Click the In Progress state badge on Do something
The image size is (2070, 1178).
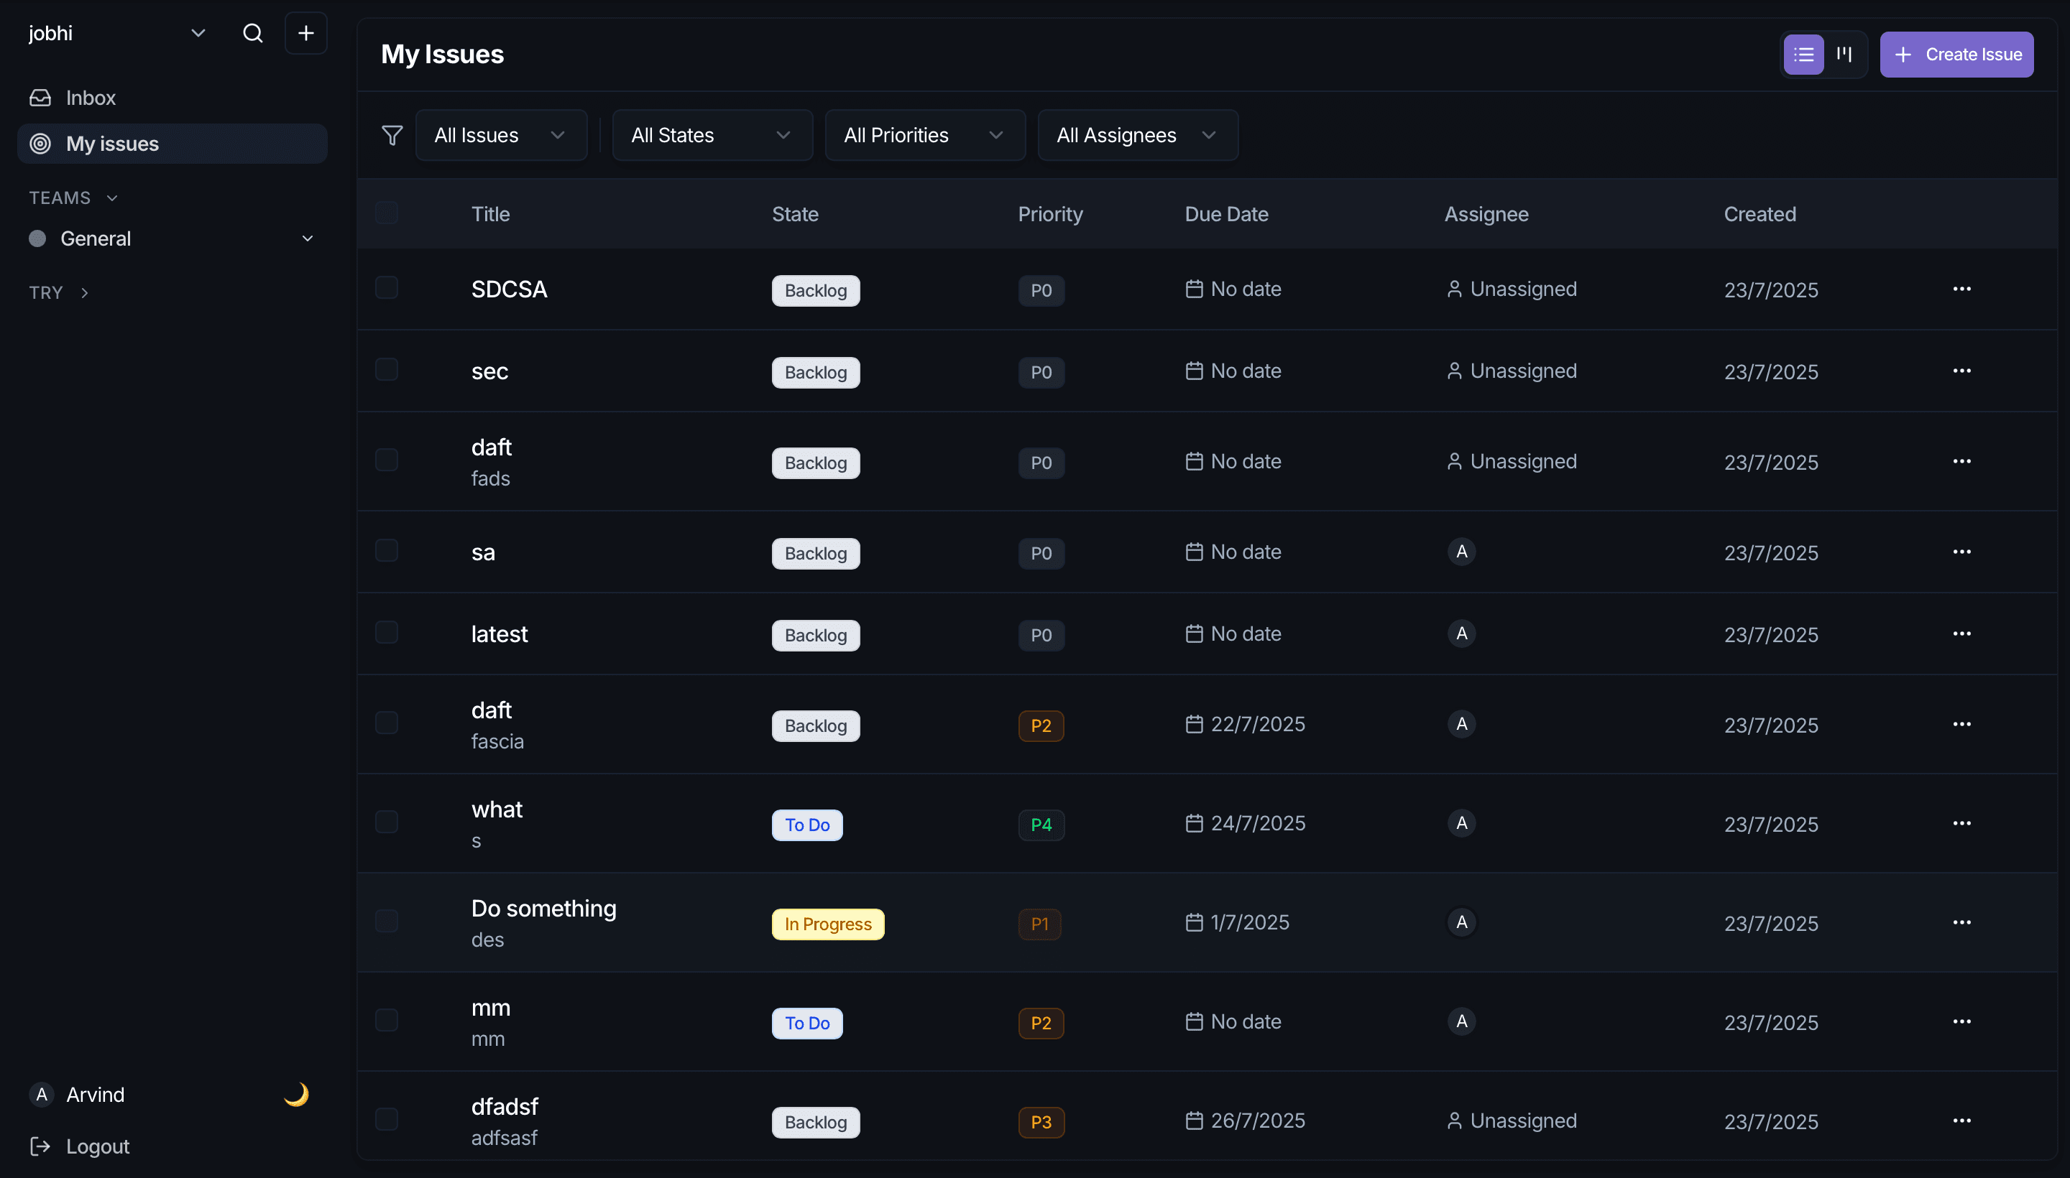827,923
